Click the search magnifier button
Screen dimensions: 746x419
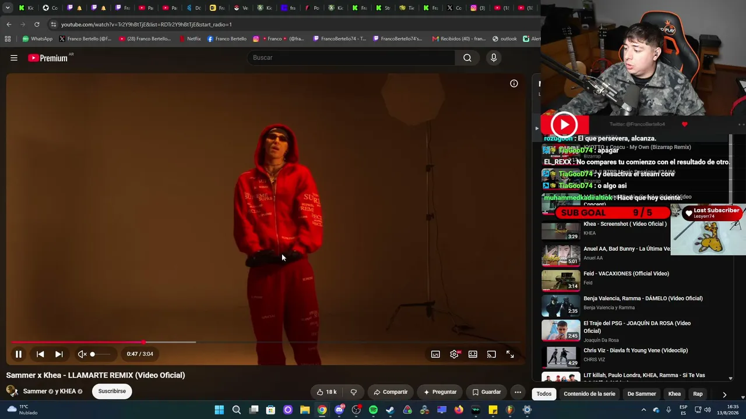[x=467, y=58]
